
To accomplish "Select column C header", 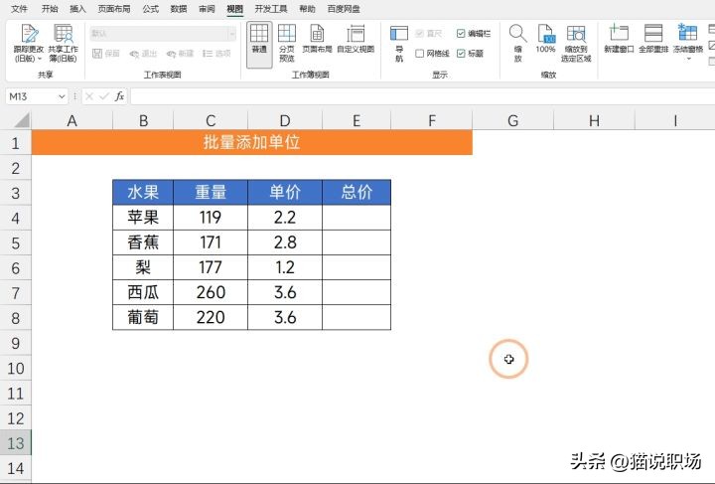I will (211, 121).
